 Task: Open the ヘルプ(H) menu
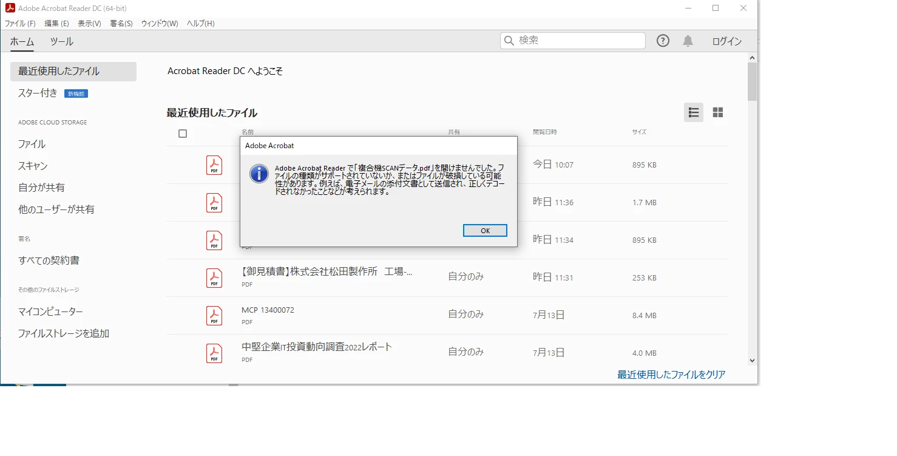tap(201, 24)
